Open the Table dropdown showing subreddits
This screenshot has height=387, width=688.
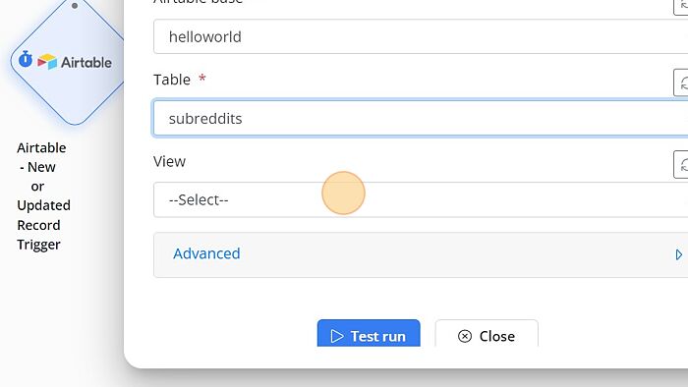coord(421,118)
